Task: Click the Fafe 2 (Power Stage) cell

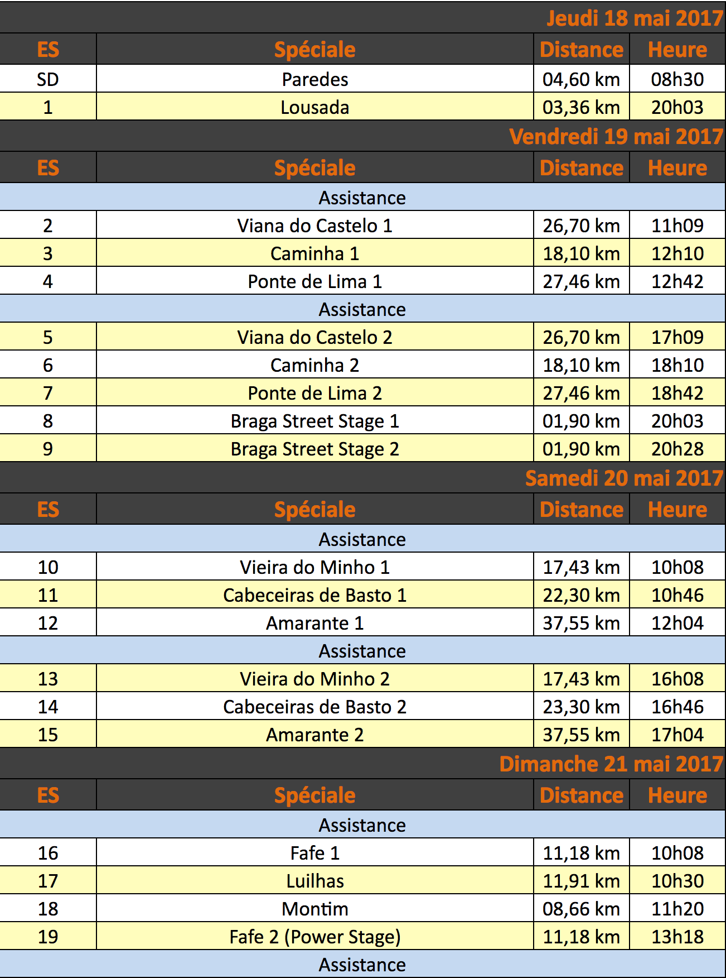Action: tap(315, 936)
